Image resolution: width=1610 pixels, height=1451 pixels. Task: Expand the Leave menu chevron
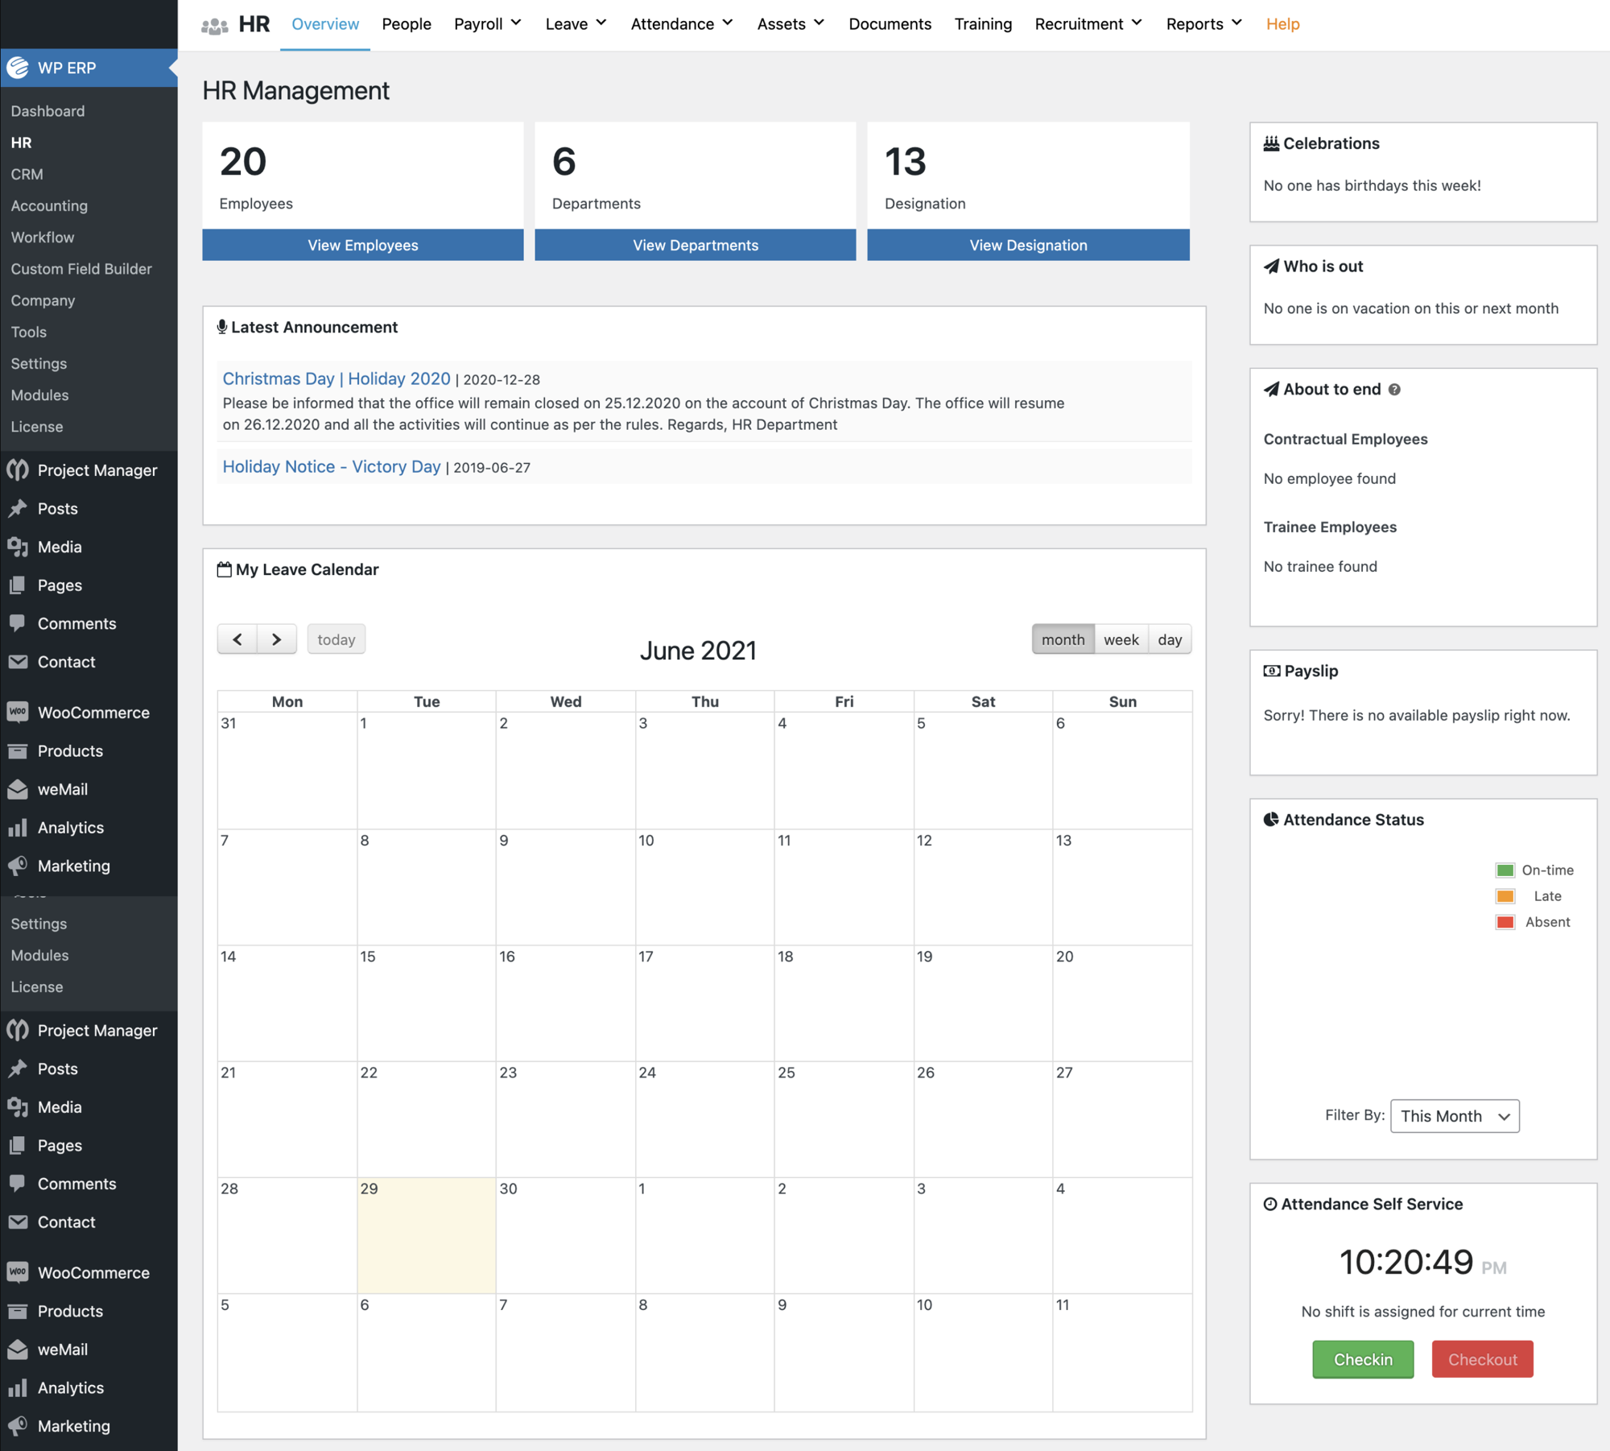coord(601,23)
